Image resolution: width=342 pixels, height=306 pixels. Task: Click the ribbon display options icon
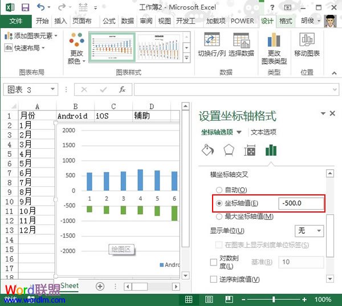(287, 7)
